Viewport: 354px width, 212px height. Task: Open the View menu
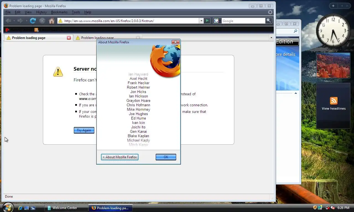pyautogui.click(x=28, y=12)
